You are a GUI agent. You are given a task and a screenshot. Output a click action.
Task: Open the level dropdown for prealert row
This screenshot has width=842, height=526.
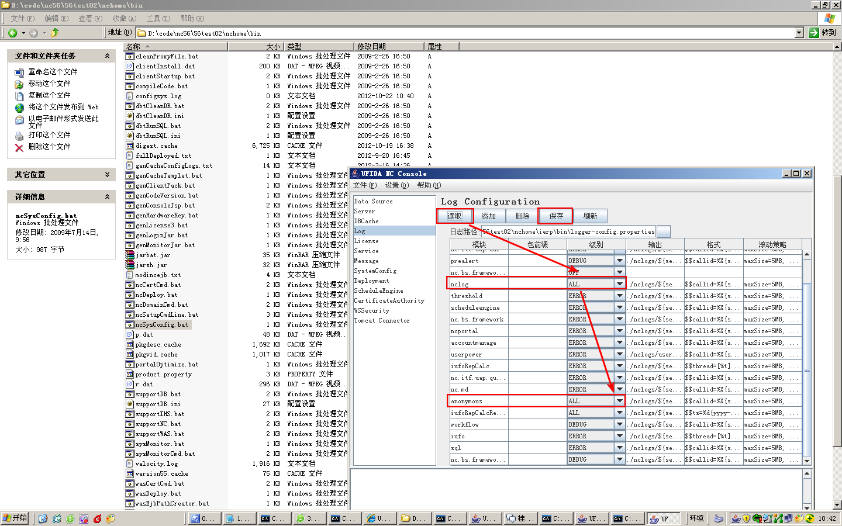[619, 261]
